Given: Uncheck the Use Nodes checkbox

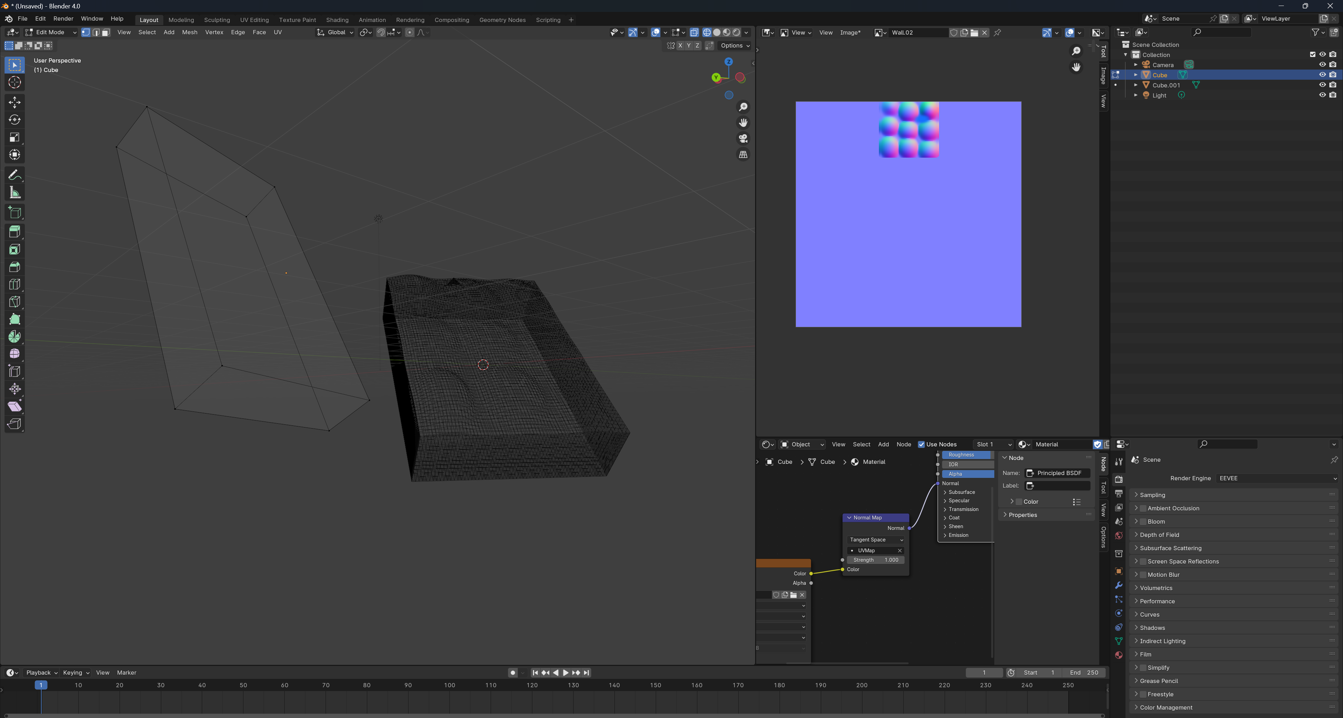Looking at the screenshot, I should point(921,444).
